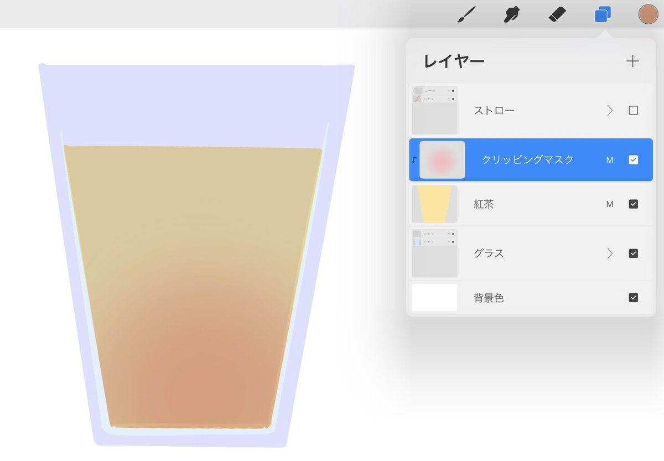Screen dimensions: 664x461
Task: Select the Brush tool in the top toolbar
Action: pos(466,15)
